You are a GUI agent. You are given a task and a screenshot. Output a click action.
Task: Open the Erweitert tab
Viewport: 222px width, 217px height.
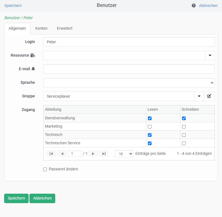65,28
